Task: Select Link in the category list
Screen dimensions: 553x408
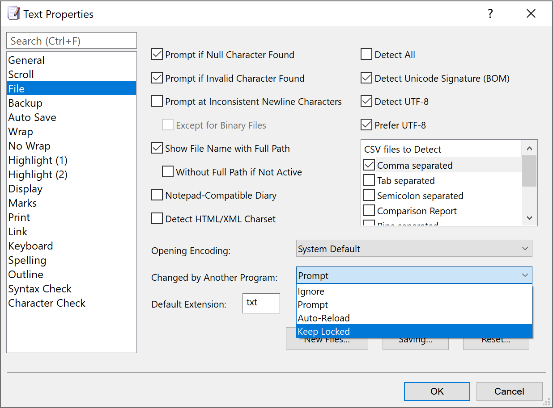Action: pyautogui.click(x=72, y=232)
